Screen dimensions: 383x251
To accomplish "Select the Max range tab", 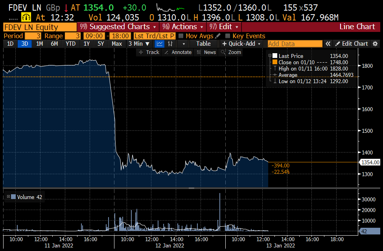I will (117, 44).
